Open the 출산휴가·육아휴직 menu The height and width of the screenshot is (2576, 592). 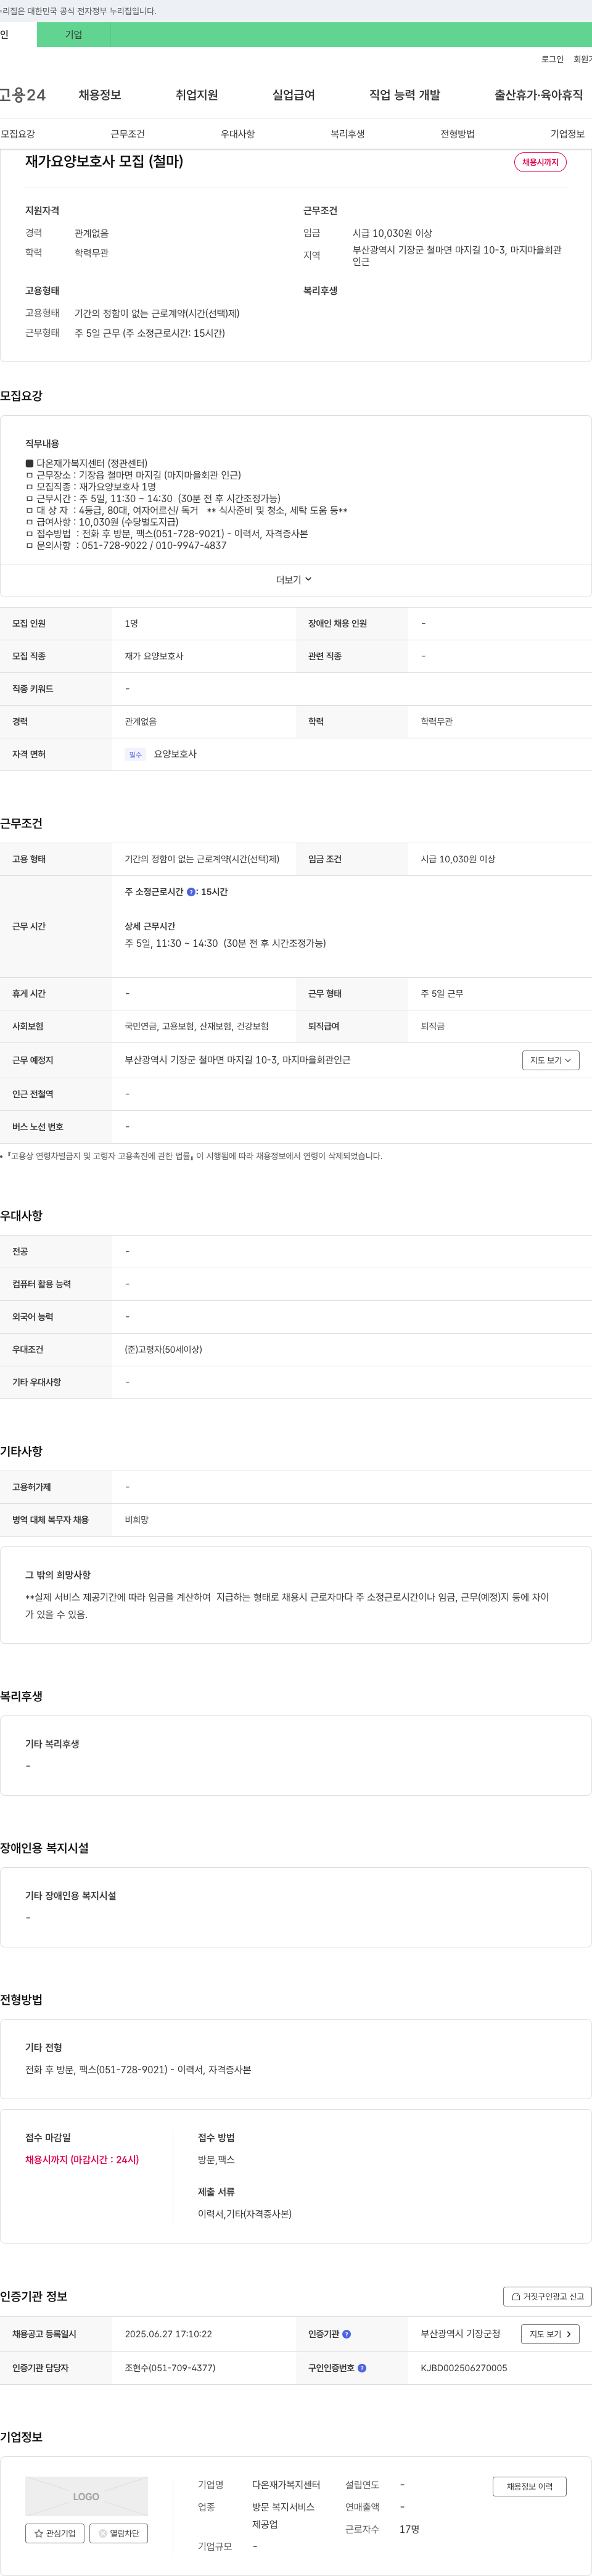coord(539,95)
